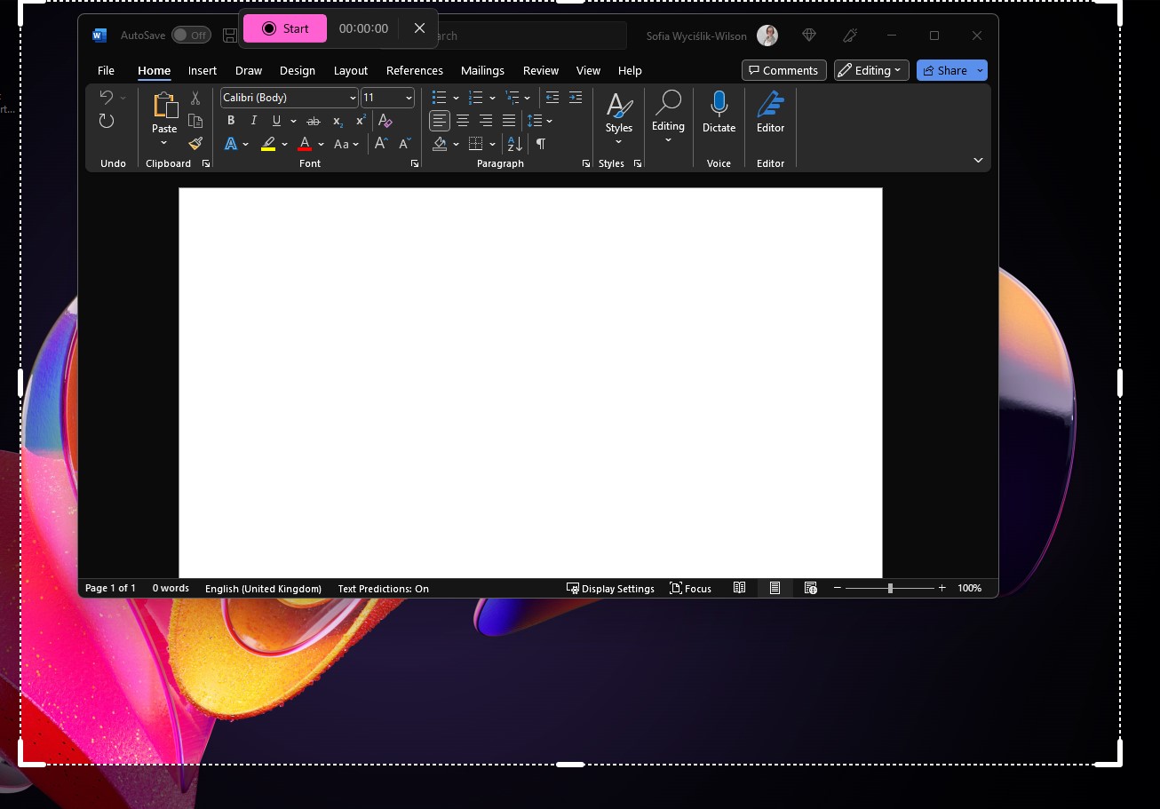Apply Bold formatting
Image resolution: width=1160 pixels, height=809 pixels.
231,121
